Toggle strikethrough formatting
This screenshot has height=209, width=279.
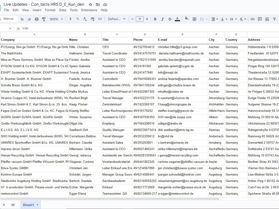pyautogui.click(x=170, y=19)
